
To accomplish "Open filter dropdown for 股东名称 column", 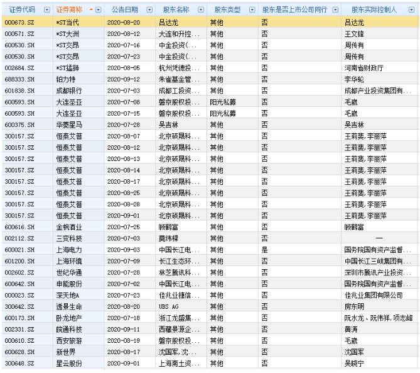I will pos(201,10).
